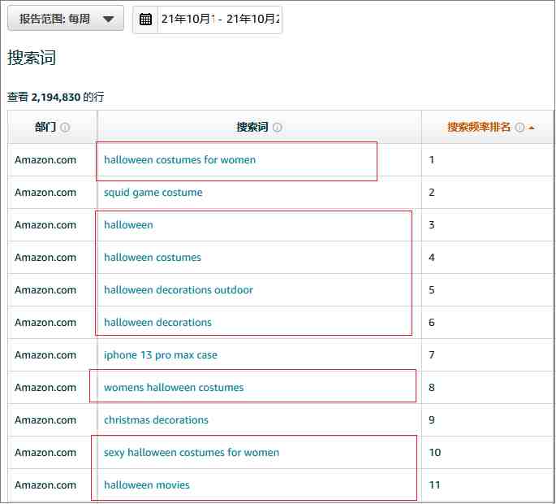Image resolution: width=556 pixels, height=504 pixels.
Task: Open 'halloween decorations outdoor' link
Action: [179, 290]
